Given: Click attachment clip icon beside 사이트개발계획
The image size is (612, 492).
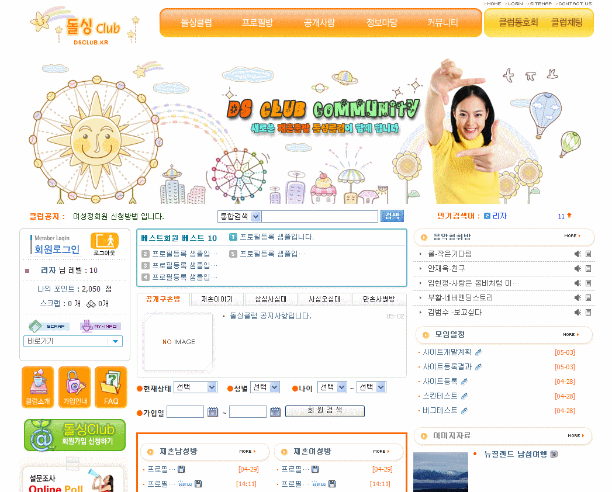Looking at the screenshot, I should (478, 352).
